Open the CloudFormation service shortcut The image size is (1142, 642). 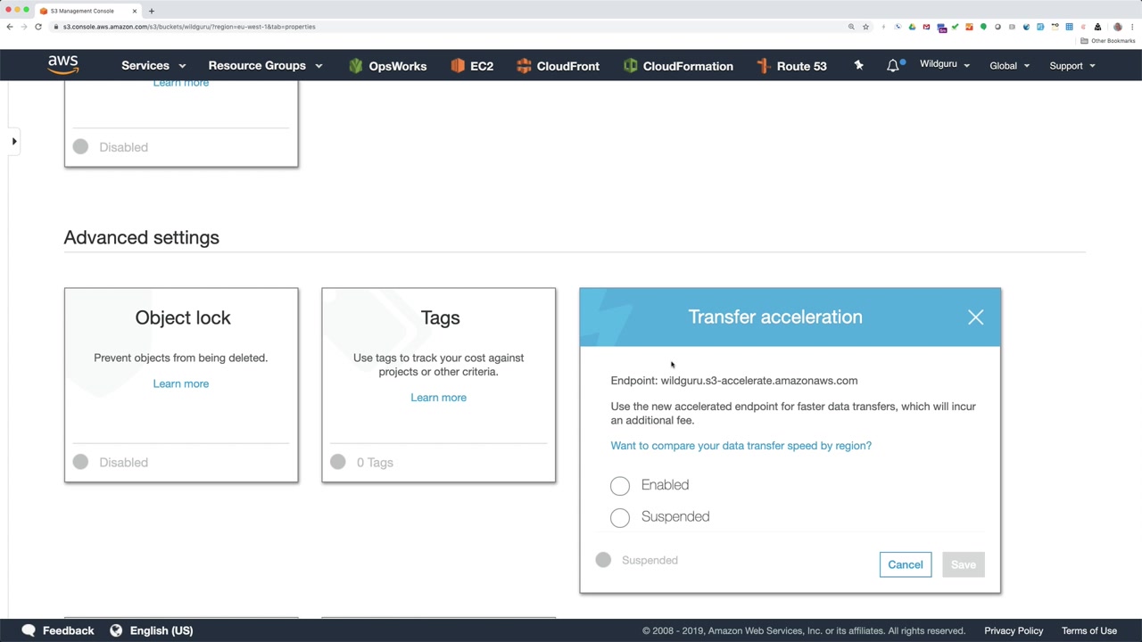click(x=678, y=66)
